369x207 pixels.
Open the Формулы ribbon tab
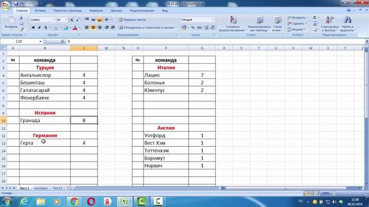tap(96, 10)
